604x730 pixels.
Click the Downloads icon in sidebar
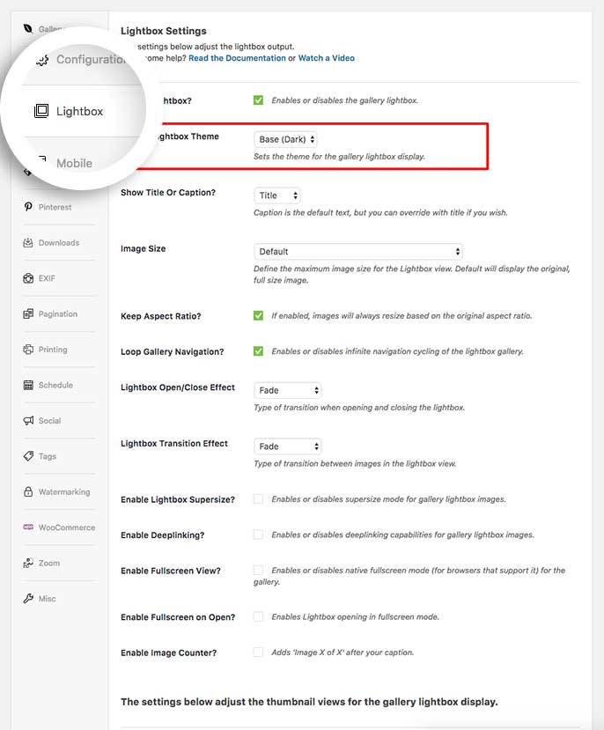coord(29,243)
